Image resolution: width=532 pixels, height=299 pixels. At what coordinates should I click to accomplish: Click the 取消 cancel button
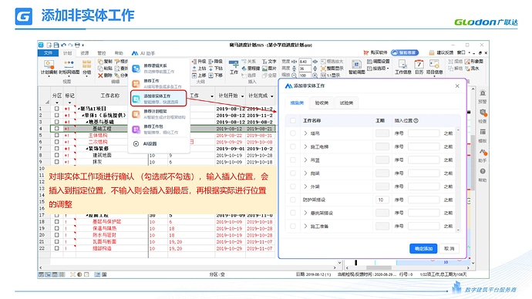pos(450,248)
